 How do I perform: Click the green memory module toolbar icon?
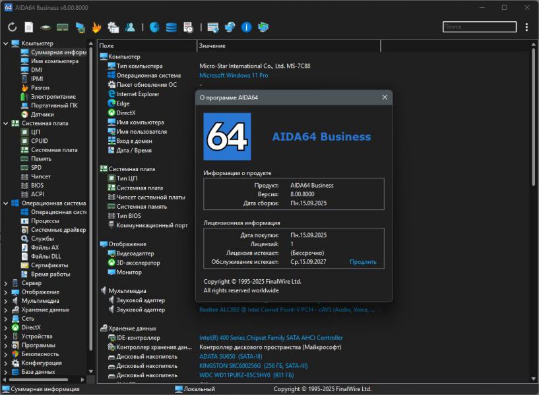pyautogui.click(x=63, y=27)
